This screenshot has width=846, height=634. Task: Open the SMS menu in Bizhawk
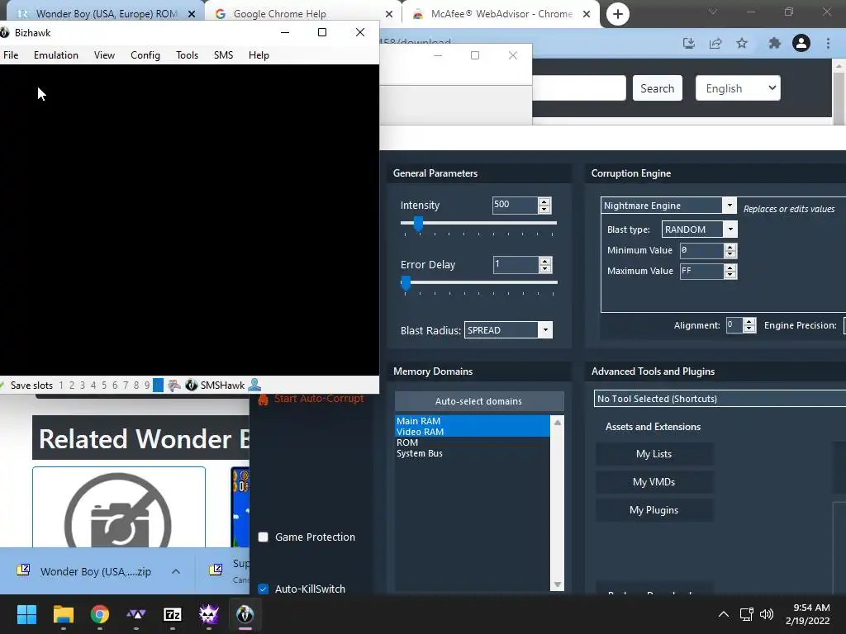[x=223, y=55]
